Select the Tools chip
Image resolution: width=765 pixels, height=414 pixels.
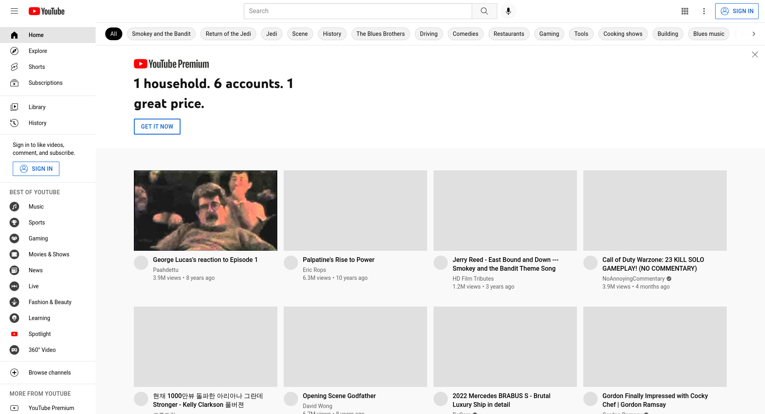tap(581, 34)
